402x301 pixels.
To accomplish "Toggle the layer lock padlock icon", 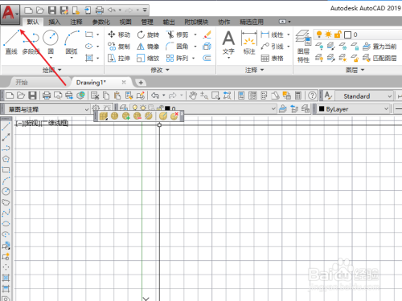I will [338, 35].
